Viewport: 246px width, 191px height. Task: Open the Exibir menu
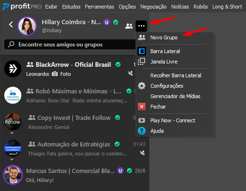click(51, 7)
